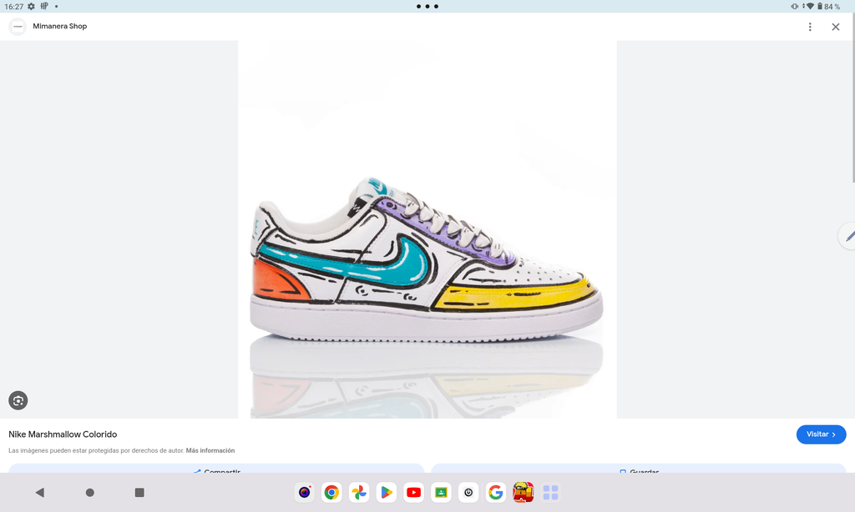Tap the Mimanera Shop site avatar
This screenshot has height=512, width=855.
click(18, 27)
